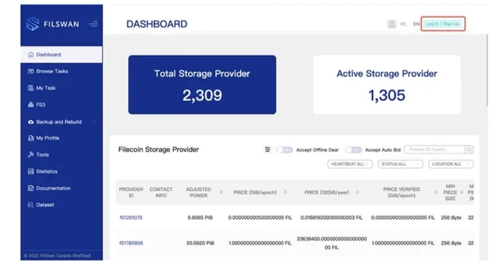Click Provider ID Search input field
The height and width of the screenshot is (274, 503).
click(435, 150)
